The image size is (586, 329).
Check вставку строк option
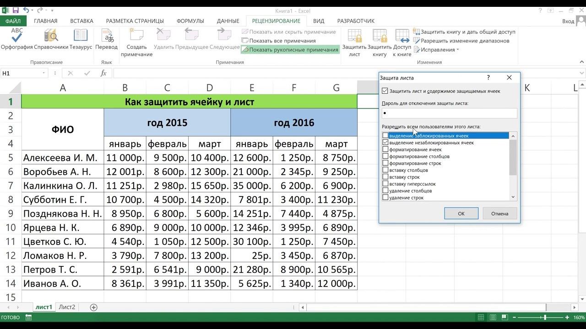[x=385, y=177]
